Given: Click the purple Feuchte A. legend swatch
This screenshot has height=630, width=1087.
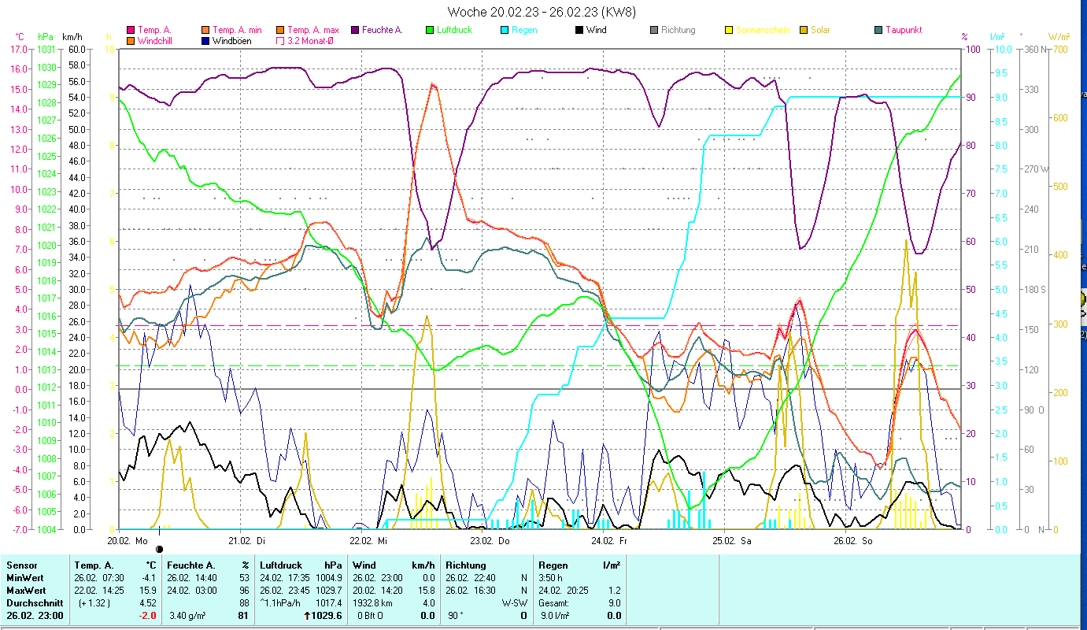Looking at the screenshot, I should point(356,30).
